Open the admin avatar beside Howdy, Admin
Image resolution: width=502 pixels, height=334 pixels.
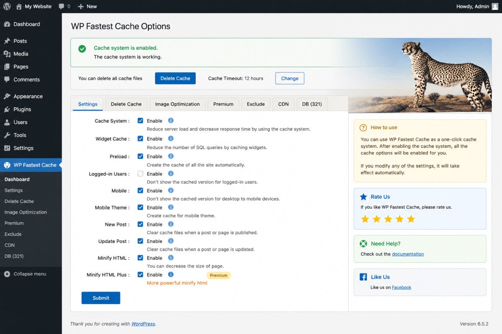pyautogui.click(x=495, y=6)
